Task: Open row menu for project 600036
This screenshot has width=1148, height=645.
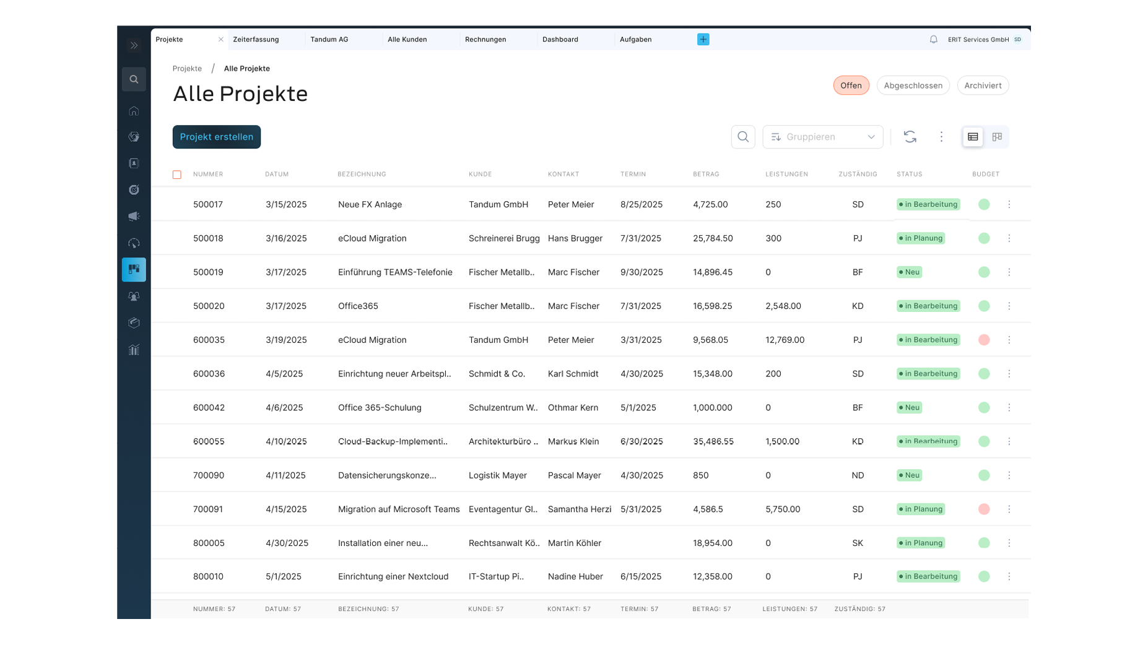Action: [1009, 374]
